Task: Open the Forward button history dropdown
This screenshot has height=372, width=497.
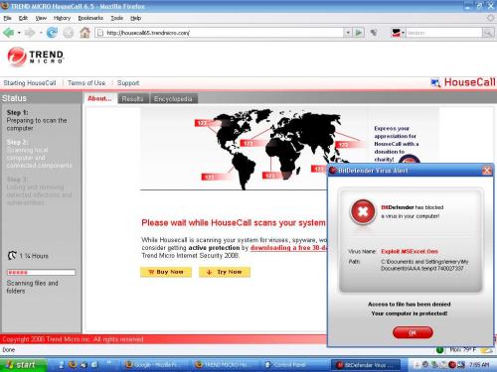Action: pyautogui.click(x=41, y=33)
